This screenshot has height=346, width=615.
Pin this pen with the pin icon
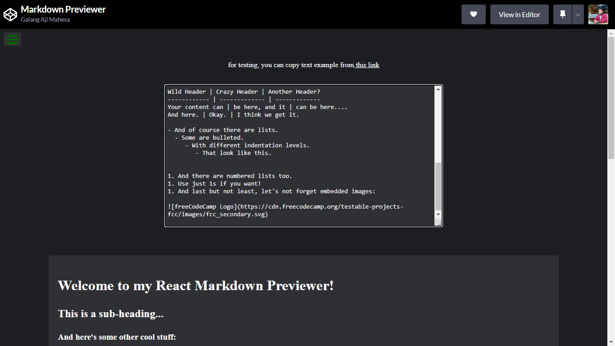(x=562, y=14)
